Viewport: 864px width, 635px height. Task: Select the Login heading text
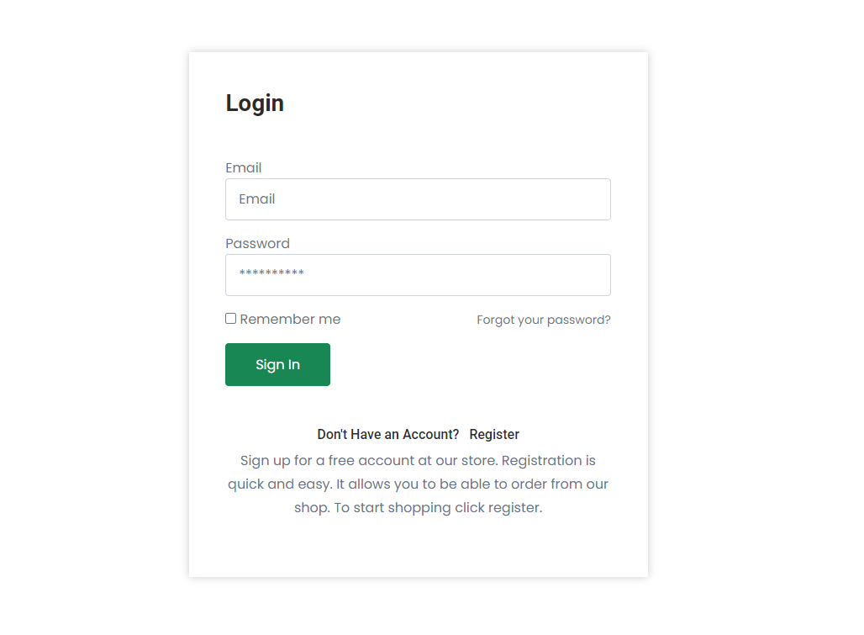(x=254, y=103)
